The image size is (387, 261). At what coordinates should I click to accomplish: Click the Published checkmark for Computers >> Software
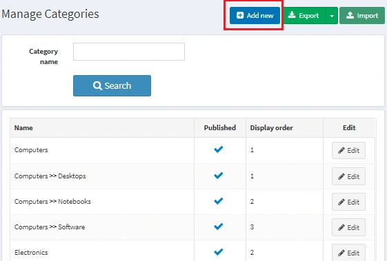click(219, 227)
